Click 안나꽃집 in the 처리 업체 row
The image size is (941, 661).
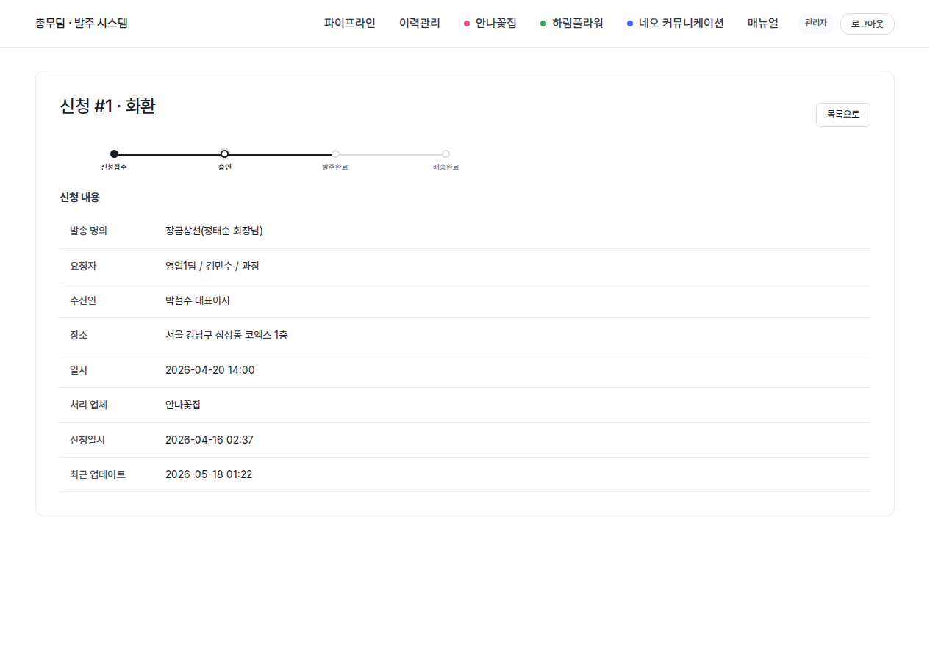183,405
